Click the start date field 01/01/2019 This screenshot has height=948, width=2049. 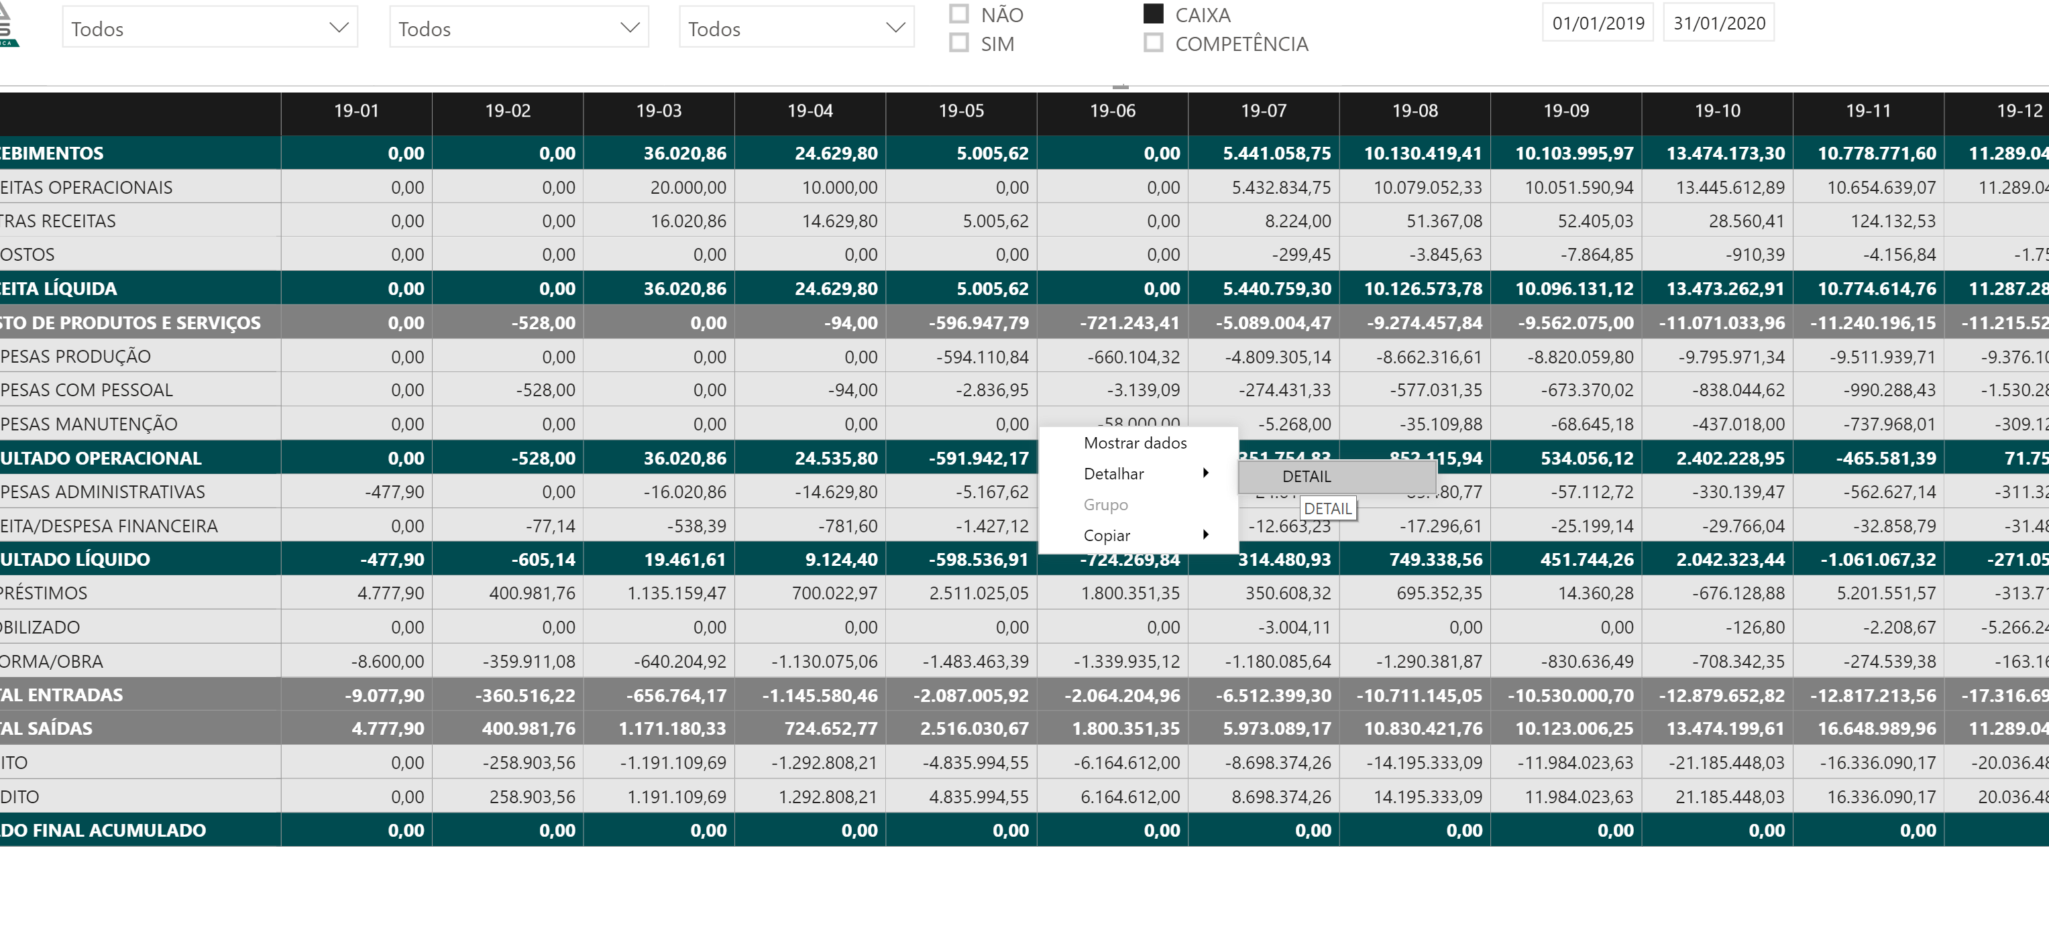[x=1596, y=22]
